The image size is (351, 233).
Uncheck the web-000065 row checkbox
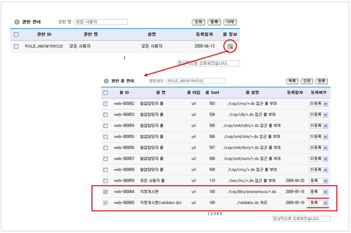pos(106,203)
